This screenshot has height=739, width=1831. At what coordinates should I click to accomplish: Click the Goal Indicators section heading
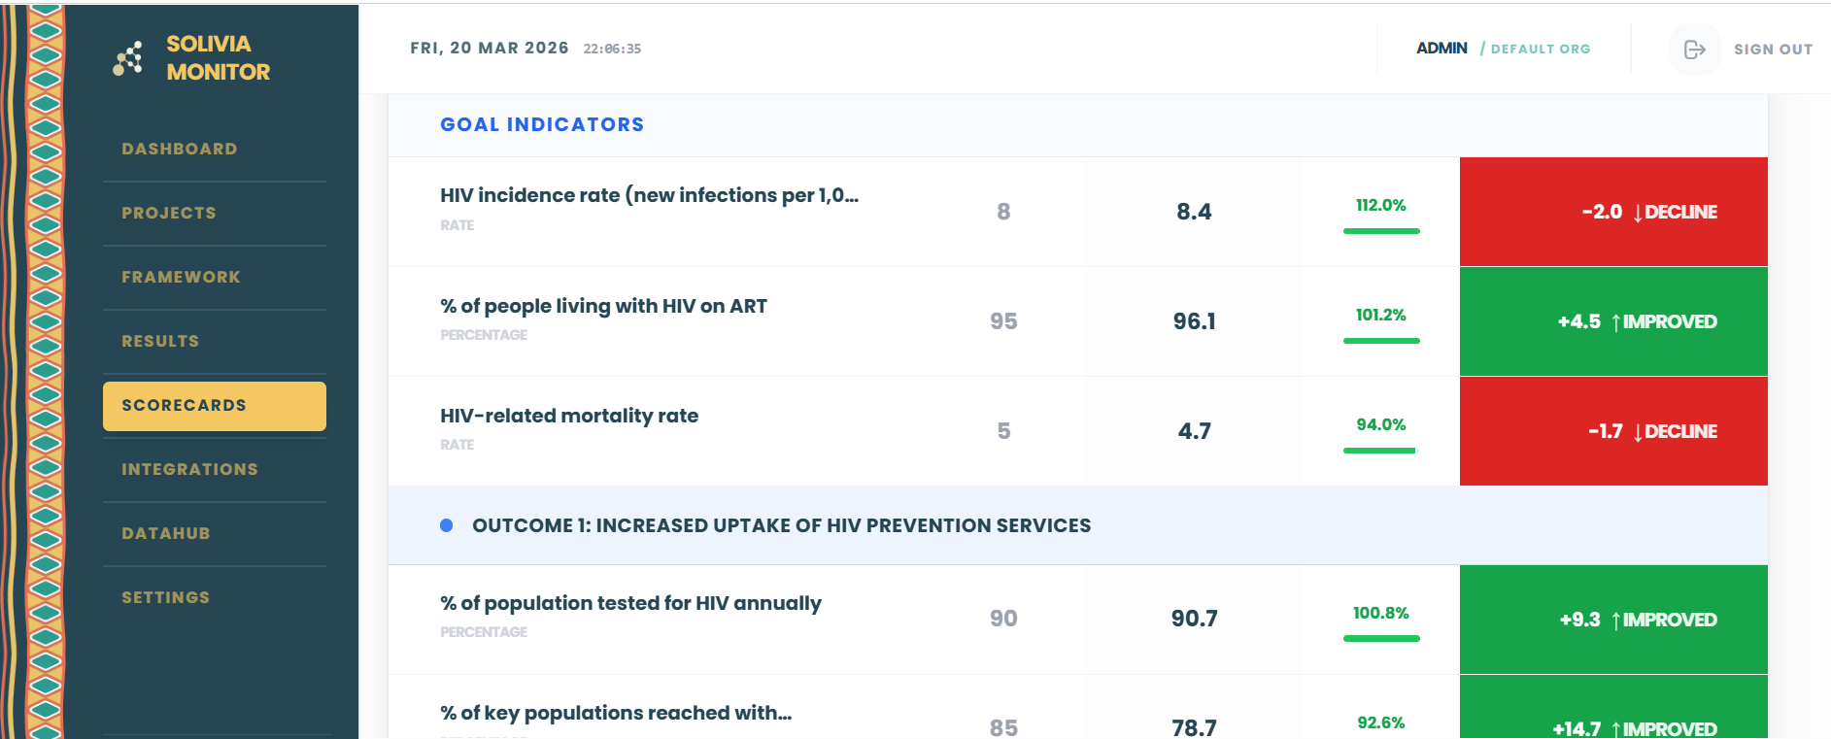(x=542, y=124)
